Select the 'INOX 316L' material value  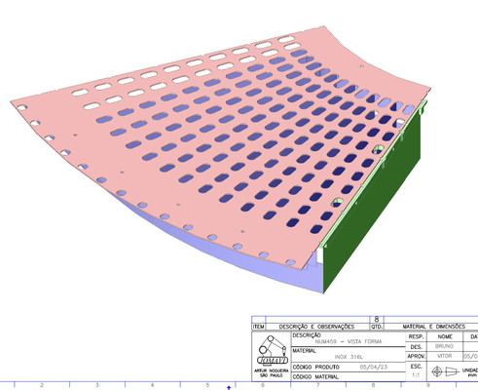tap(349, 357)
